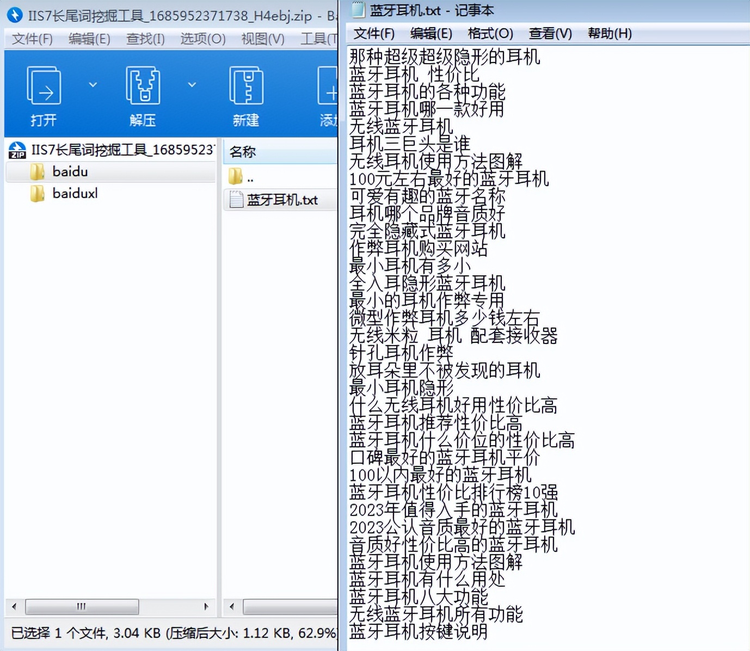This screenshot has height=651, width=750.
Task: Click the line '口碑最好的蓝牙耳机平价'
Action: point(445,457)
